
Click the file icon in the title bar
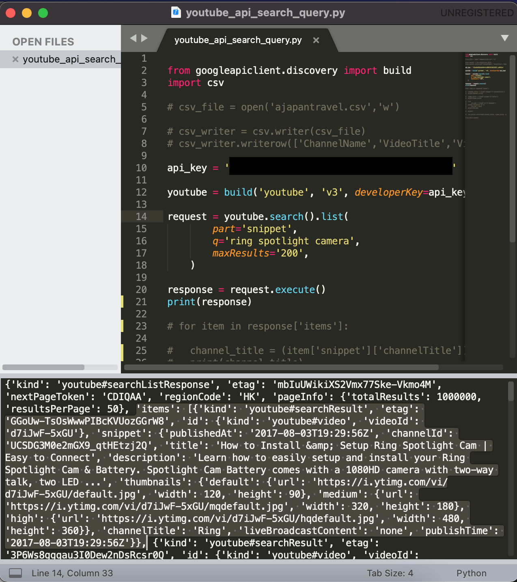pyautogui.click(x=176, y=13)
